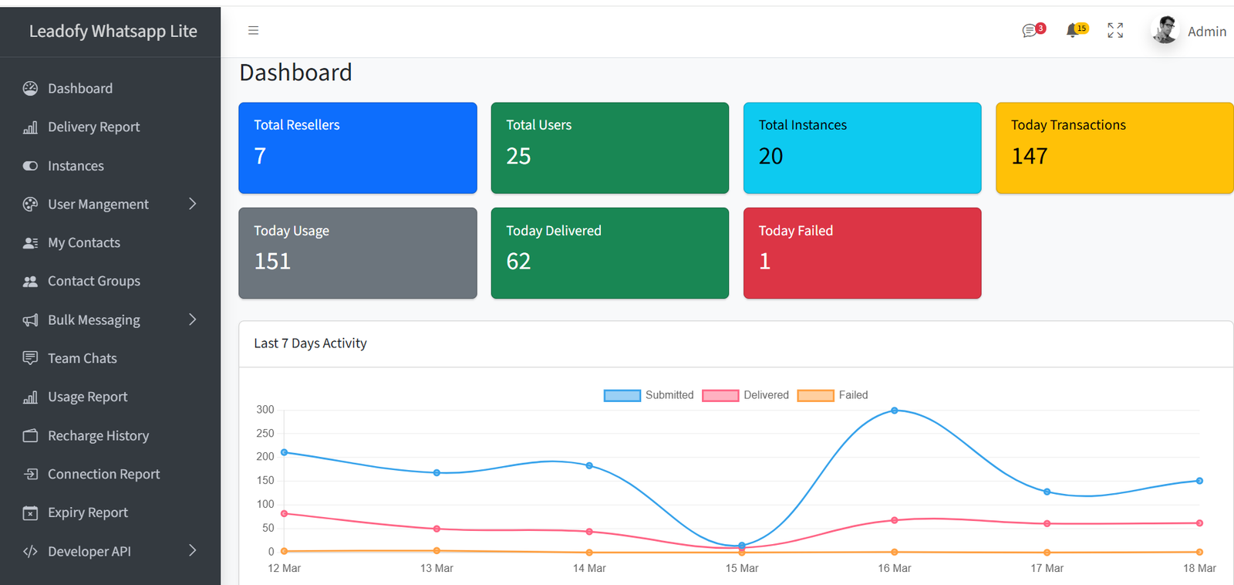1234x585 pixels.
Task: Open chat messages icon with badge 3
Action: (1033, 30)
